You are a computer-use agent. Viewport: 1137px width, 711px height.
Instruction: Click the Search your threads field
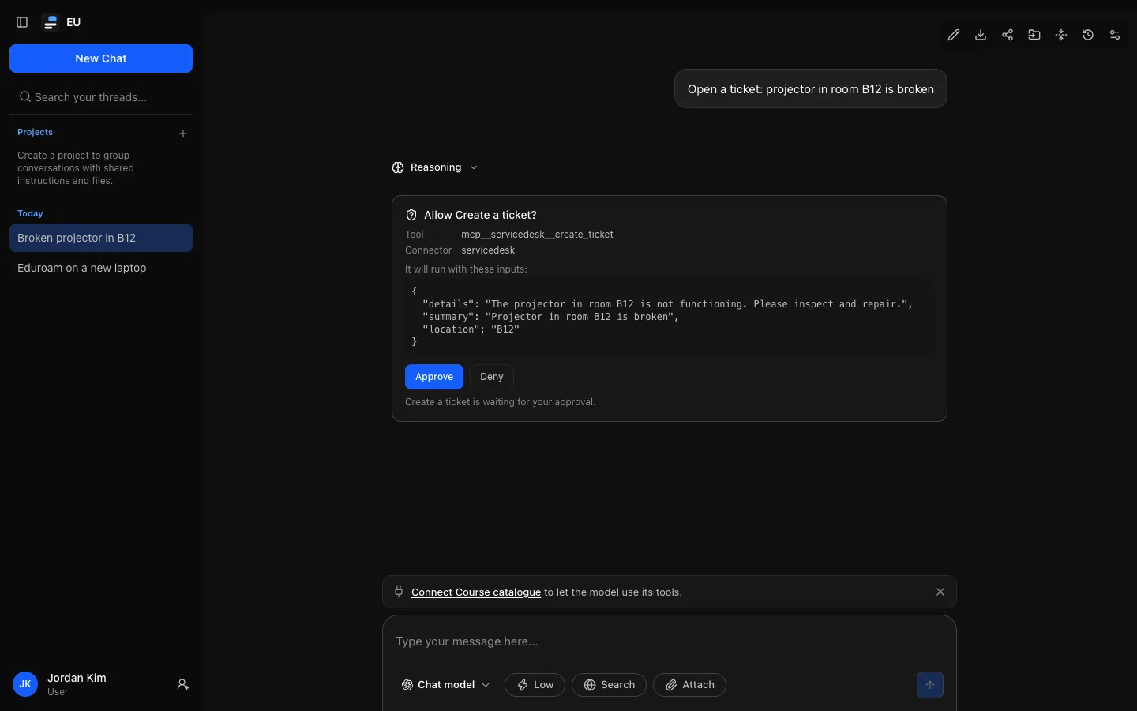pyautogui.click(x=101, y=97)
